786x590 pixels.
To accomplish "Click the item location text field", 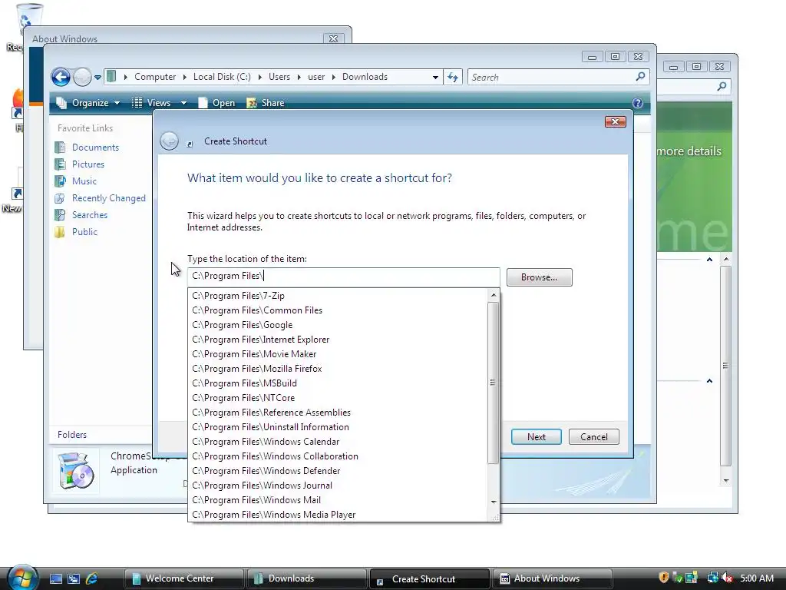I will pyautogui.click(x=344, y=277).
